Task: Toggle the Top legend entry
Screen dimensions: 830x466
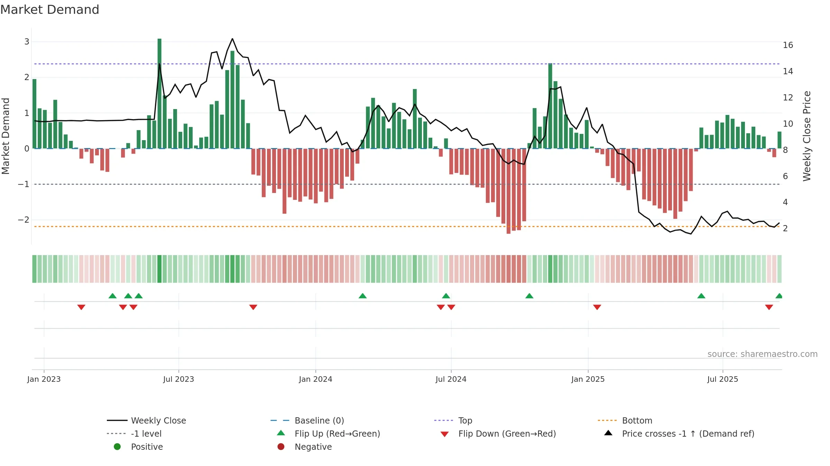Action: coord(453,420)
